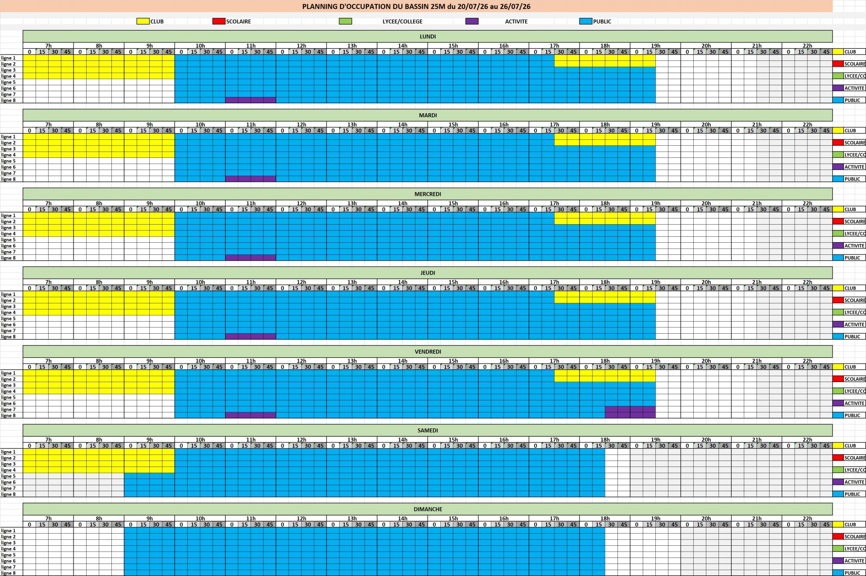This screenshot has height=576, width=866.
Task: Click purple activity block on MARDI ligne 8
Action: [250, 179]
